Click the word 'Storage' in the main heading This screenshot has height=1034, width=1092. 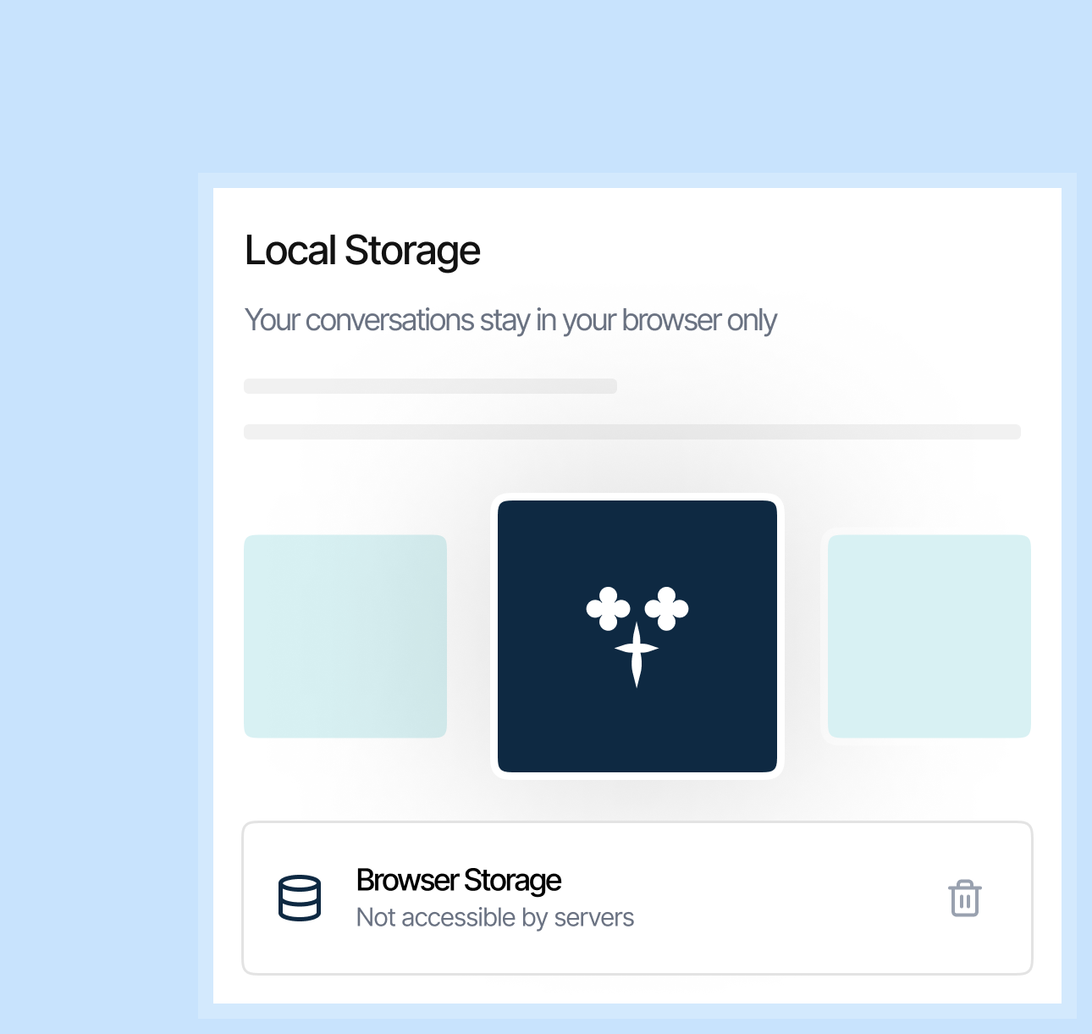412,251
